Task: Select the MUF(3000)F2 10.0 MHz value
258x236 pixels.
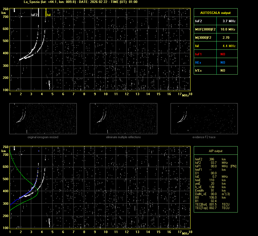Action: (227, 29)
